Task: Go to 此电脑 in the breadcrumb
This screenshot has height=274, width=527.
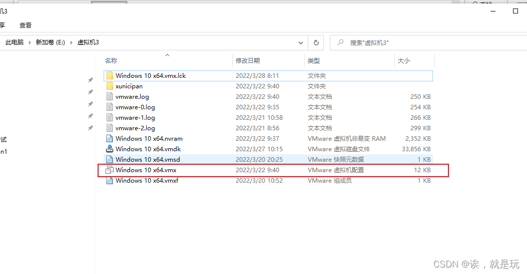Action: [x=15, y=42]
